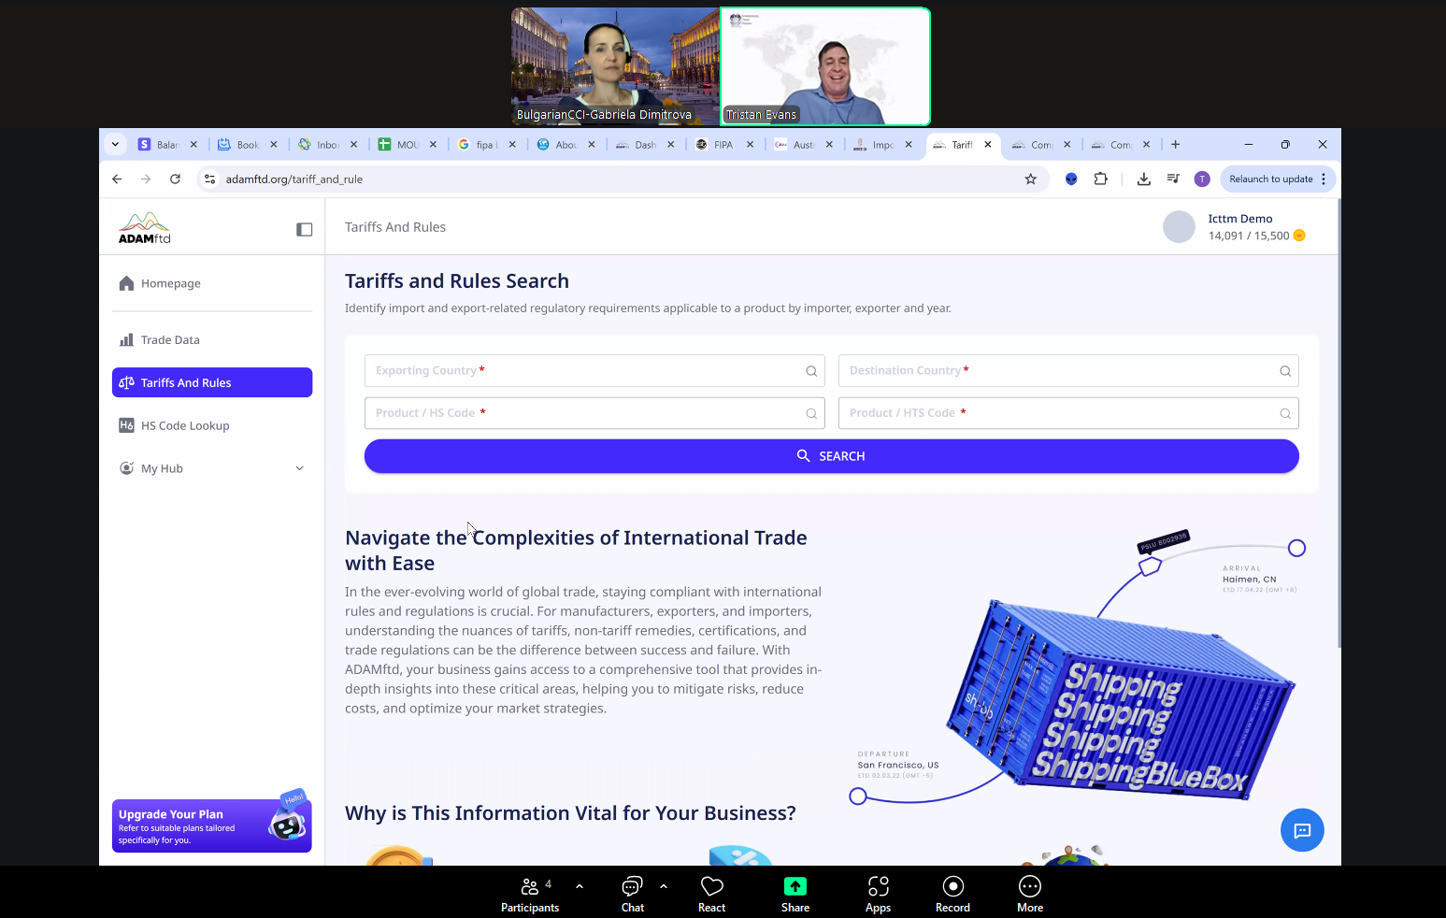Collapse the sidebar with panel toggle icon
This screenshot has width=1446, height=918.
(305, 229)
